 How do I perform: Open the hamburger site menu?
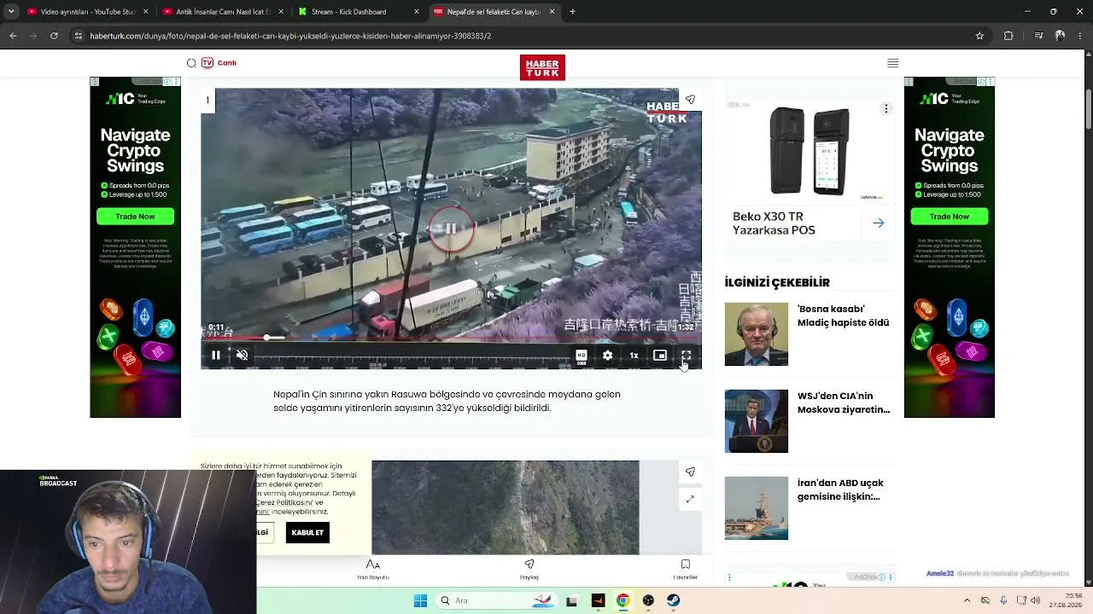click(x=893, y=63)
